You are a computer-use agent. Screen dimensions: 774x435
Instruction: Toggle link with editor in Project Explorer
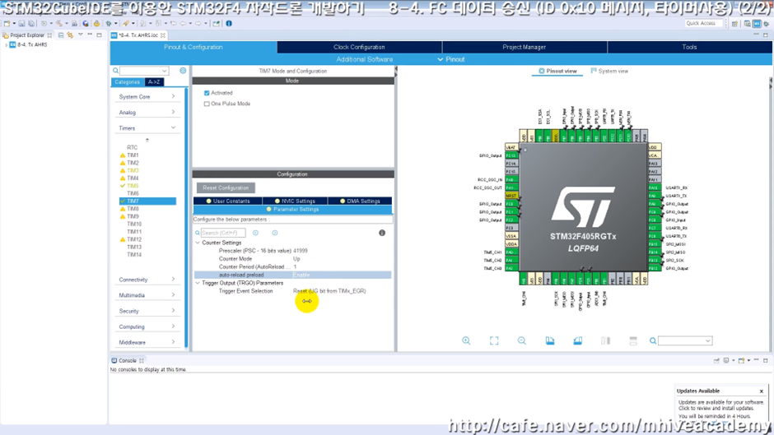click(x=70, y=35)
